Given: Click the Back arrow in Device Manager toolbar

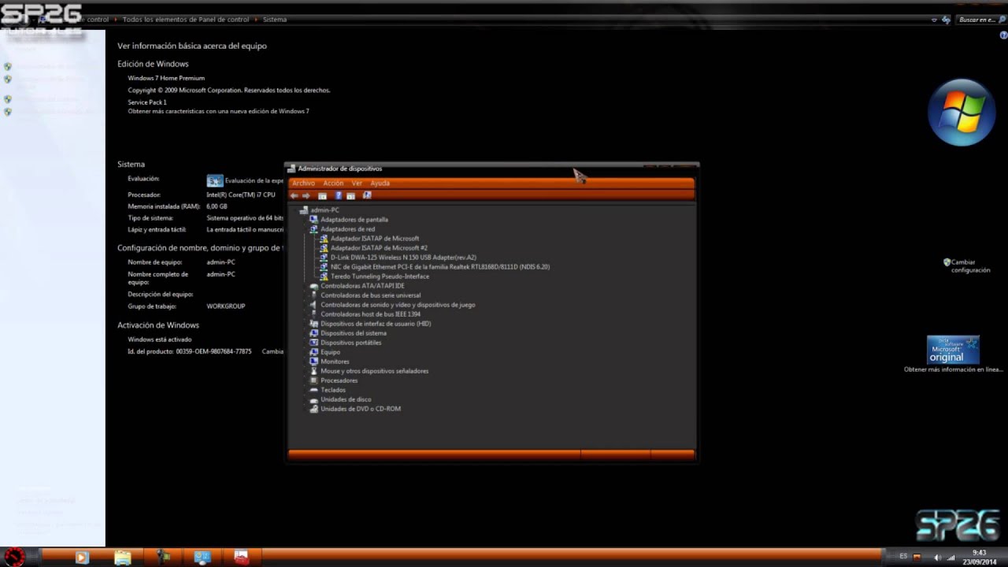Looking at the screenshot, I should [x=295, y=195].
